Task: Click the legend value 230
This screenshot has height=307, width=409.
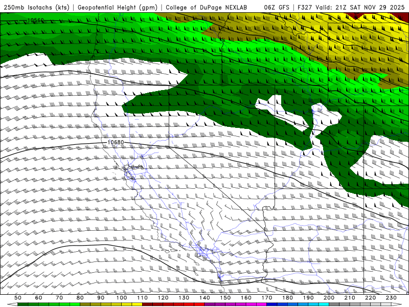Action: (x=391, y=298)
